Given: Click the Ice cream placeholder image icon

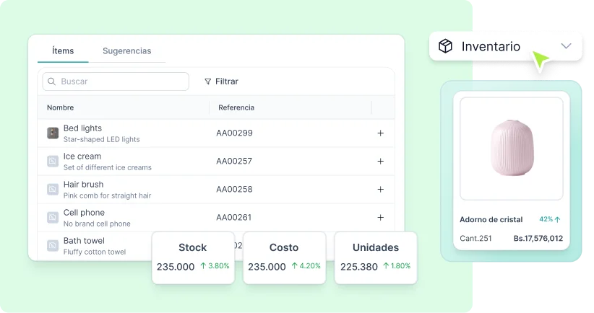Looking at the screenshot, I should pyautogui.click(x=53, y=162).
